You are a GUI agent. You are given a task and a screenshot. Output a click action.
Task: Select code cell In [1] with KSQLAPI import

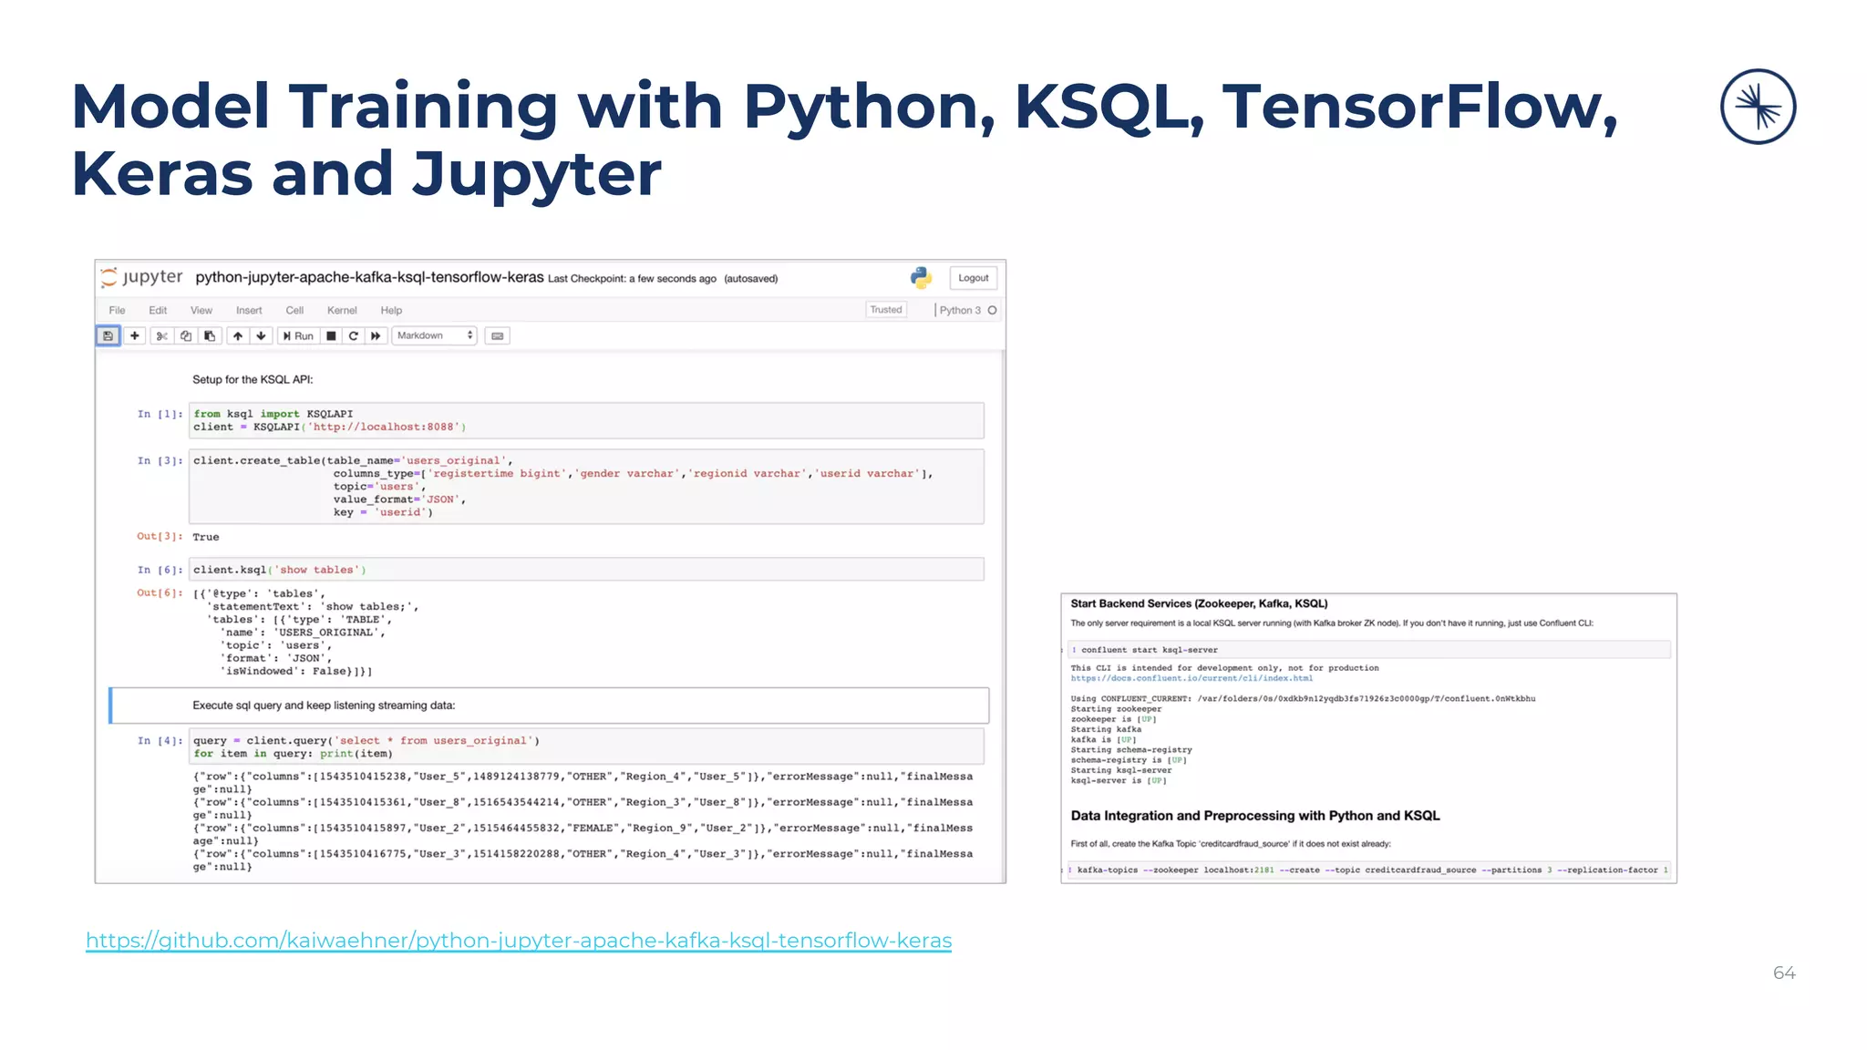click(x=586, y=420)
